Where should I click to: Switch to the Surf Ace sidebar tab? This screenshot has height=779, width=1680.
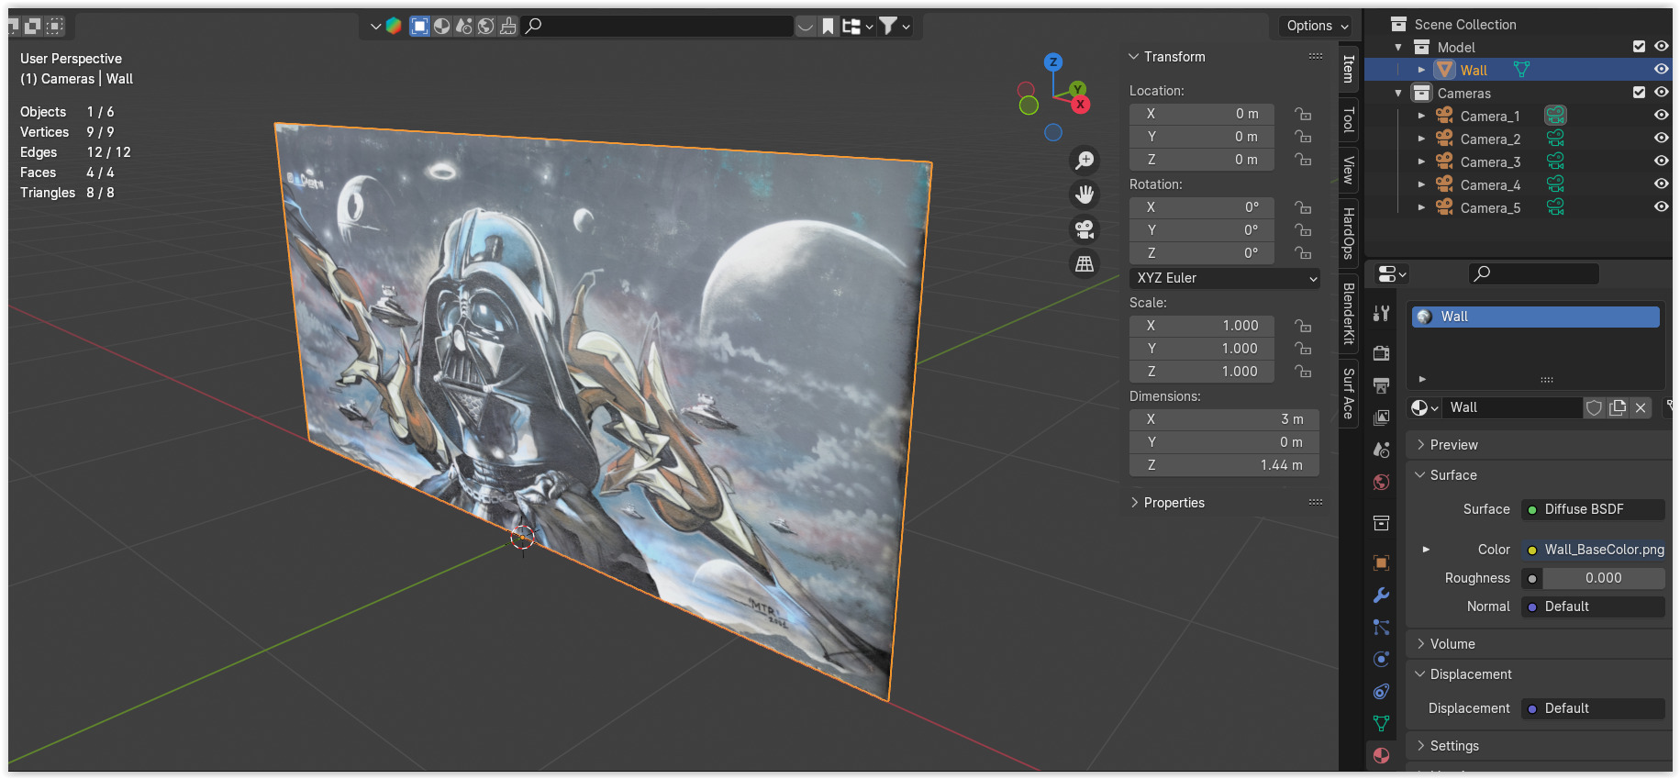1349,394
